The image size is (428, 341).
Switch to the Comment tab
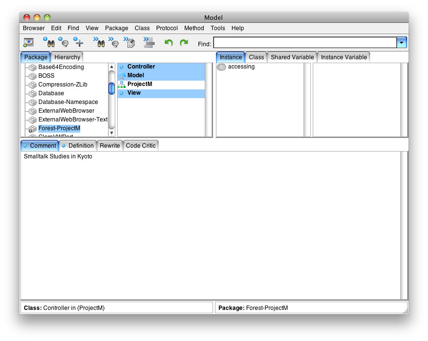pyautogui.click(x=40, y=146)
